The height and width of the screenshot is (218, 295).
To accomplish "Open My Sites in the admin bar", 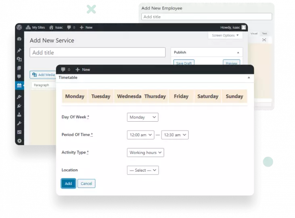I will [x=36, y=27].
